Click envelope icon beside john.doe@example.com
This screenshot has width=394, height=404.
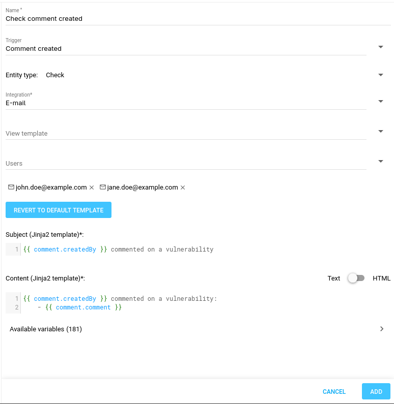point(11,188)
